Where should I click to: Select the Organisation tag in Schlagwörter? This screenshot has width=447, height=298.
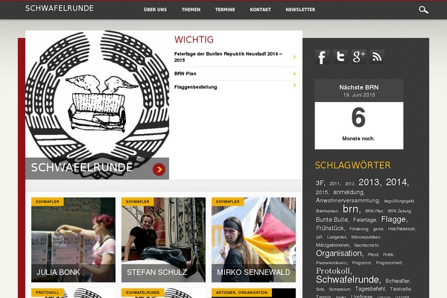point(340,253)
